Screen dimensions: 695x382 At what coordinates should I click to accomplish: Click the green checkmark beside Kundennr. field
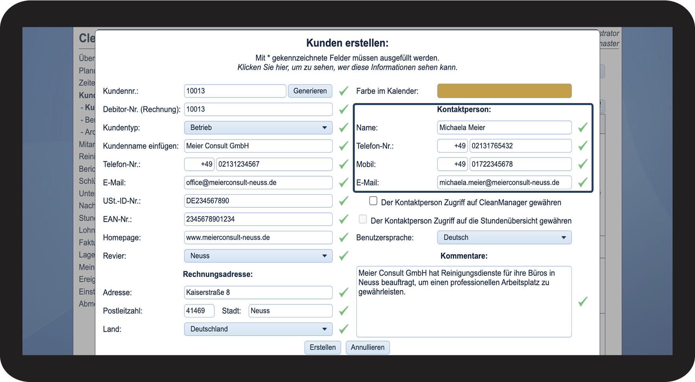[x=343, y=91]
